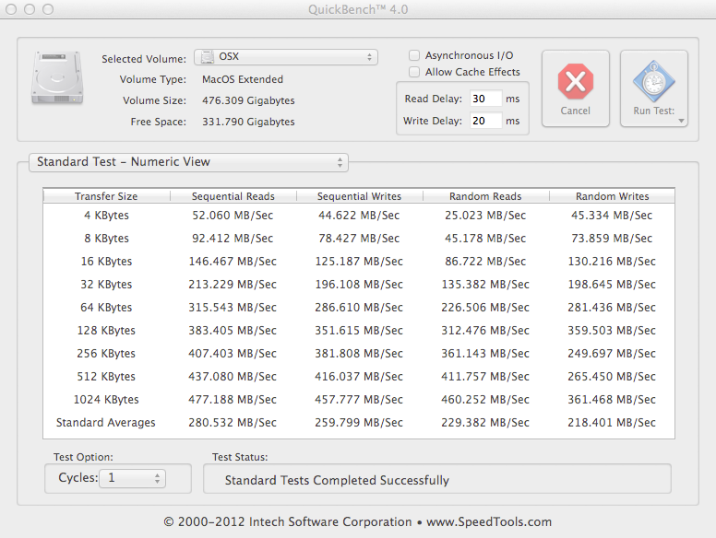Open the Selected Volume OSX dropdown

click(x=286, y=57)
